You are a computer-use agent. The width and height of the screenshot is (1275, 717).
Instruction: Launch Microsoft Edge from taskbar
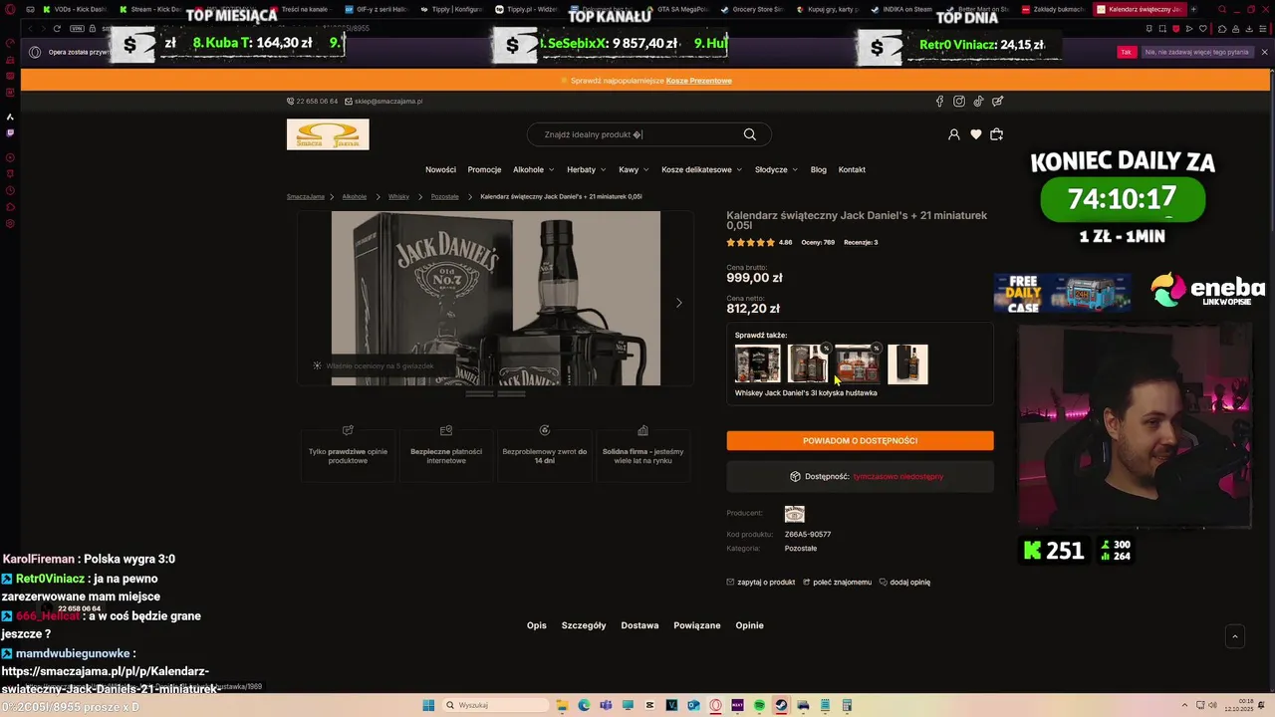585,705
